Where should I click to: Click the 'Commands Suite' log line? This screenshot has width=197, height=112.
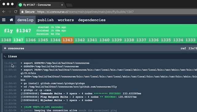tap(81, 94)
